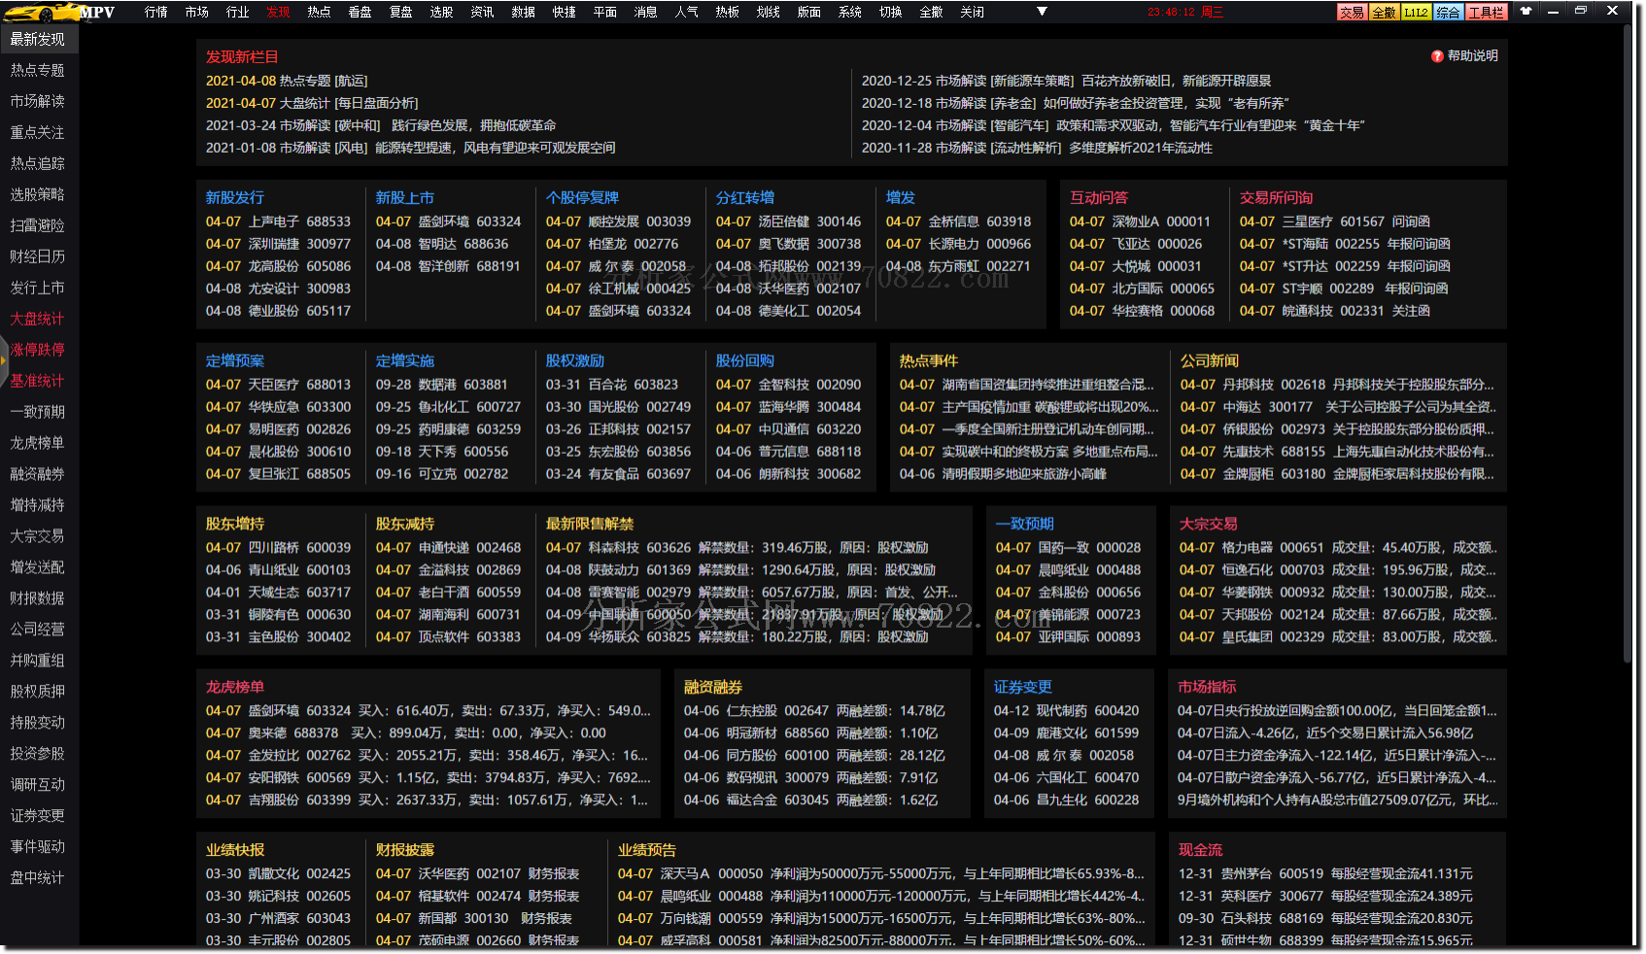Open the 新股发行 section header
The height and width of the screenshot is (954, 1646).
(234, 197)
